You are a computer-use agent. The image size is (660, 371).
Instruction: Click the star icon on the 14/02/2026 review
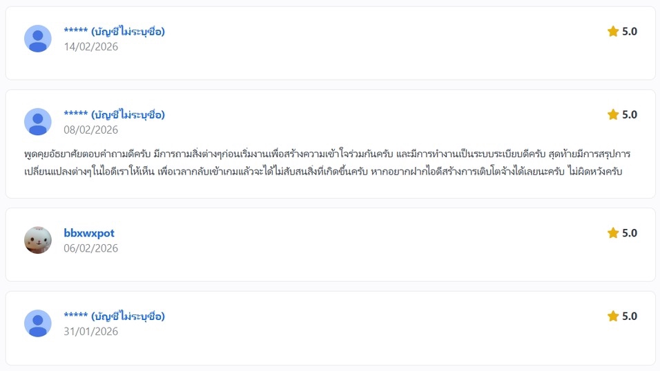pos(612,31)
